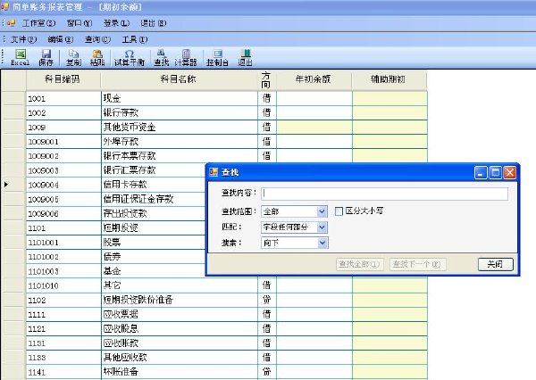
Task: Select the cell 存出投资款
Action: (153, 213)
